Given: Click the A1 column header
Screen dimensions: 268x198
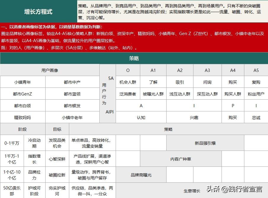Looking at the screenshot, I should 153,70.
